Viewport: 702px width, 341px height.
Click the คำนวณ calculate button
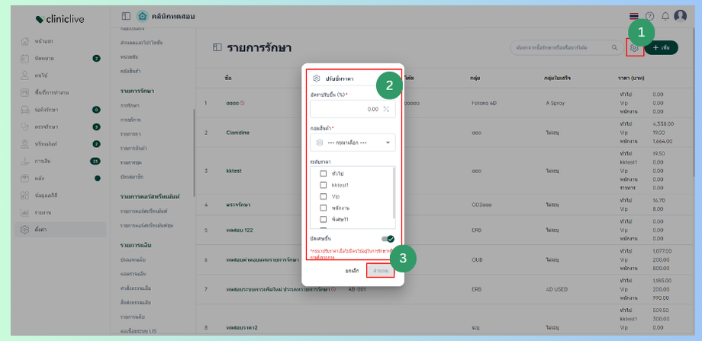click(x=381, y=271)
